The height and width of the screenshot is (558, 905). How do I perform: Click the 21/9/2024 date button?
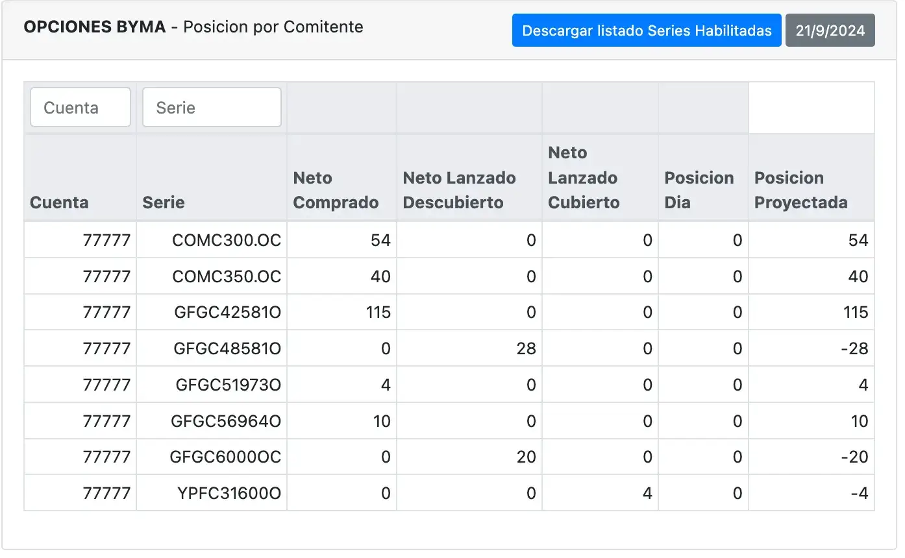tap(830, 30)
